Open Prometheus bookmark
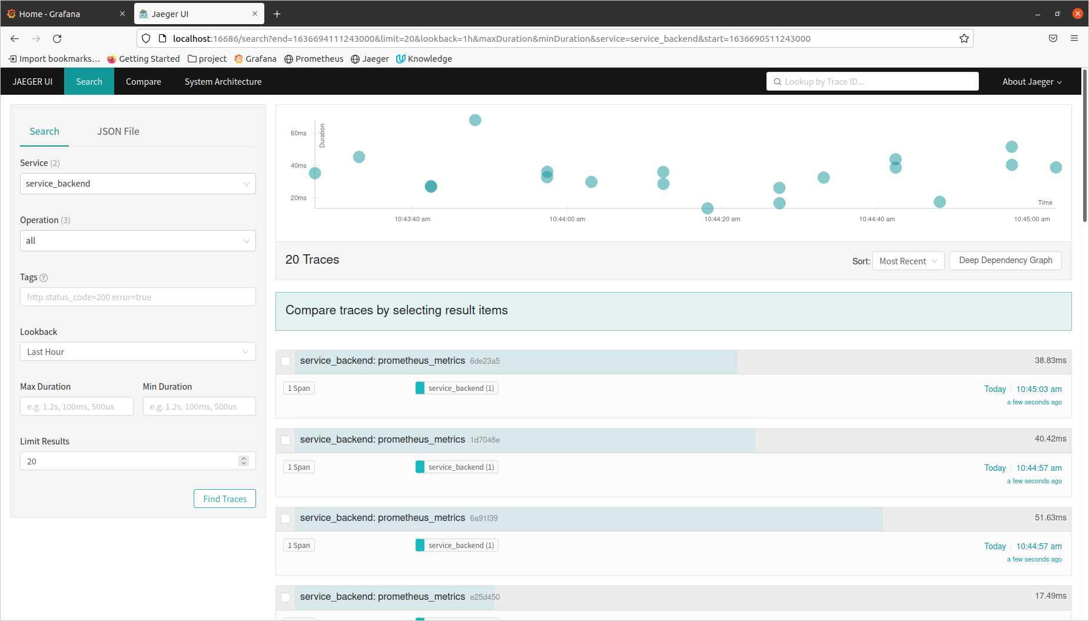1089x621 pixels. click(314, 59)
